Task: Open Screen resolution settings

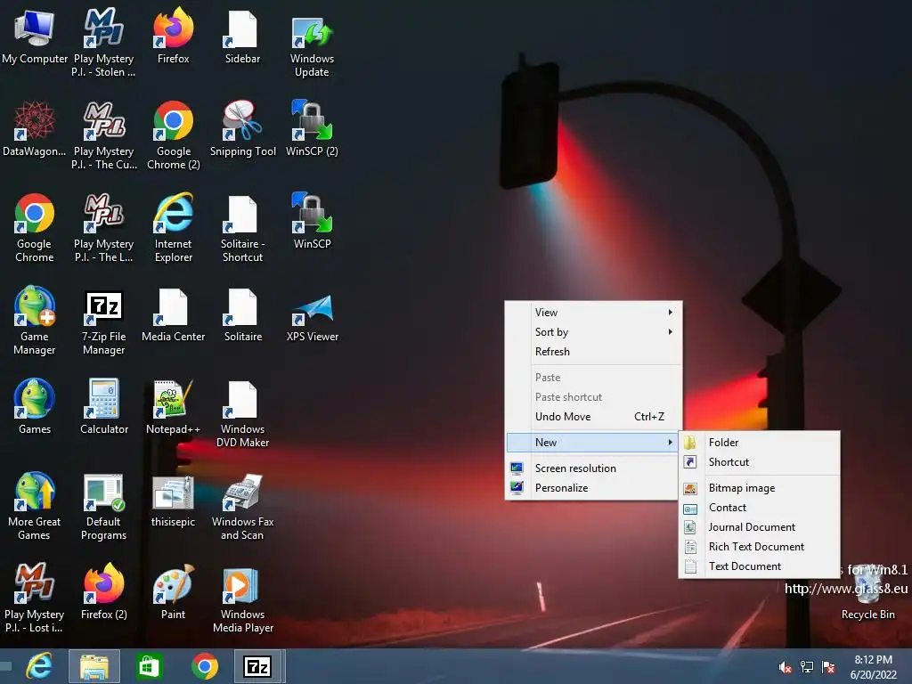Action: pyautogui.click(x=593, y=468)
